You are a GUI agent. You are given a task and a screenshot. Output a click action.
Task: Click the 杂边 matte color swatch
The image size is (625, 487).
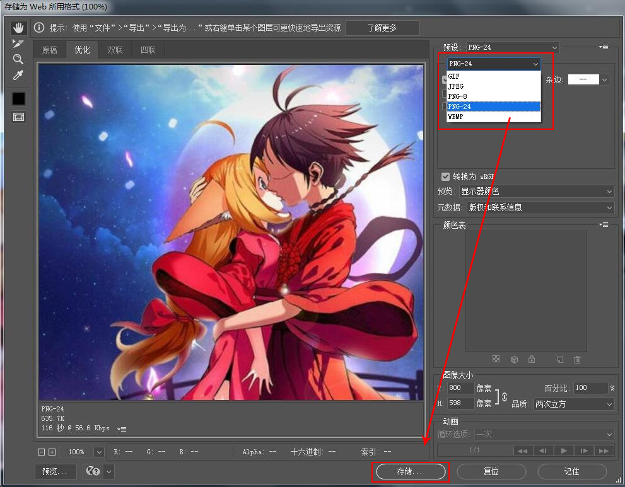[x=583, y=79]
